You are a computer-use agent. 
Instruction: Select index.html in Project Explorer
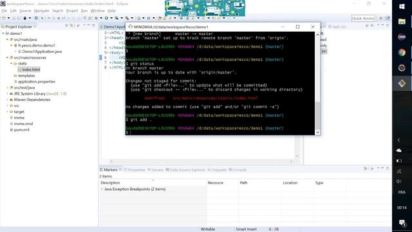coord(31,70)
